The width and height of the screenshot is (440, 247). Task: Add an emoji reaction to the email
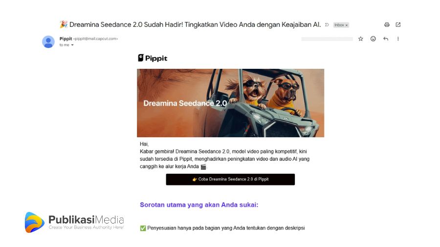(373, 39)
